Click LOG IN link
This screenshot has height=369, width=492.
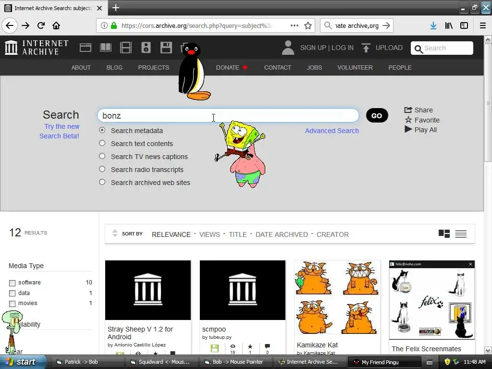(342, 48)
